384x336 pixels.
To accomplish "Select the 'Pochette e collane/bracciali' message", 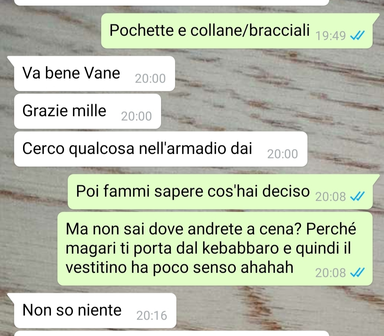I will pos(237,31).
